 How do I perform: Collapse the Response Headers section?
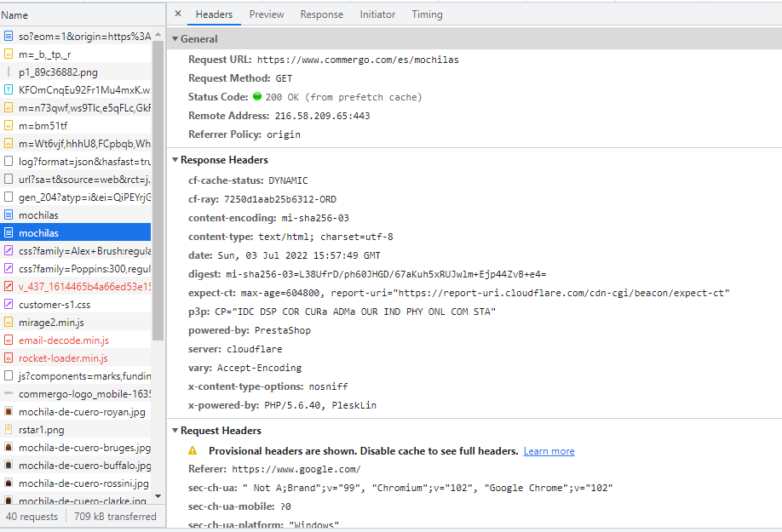pos(175,160)
